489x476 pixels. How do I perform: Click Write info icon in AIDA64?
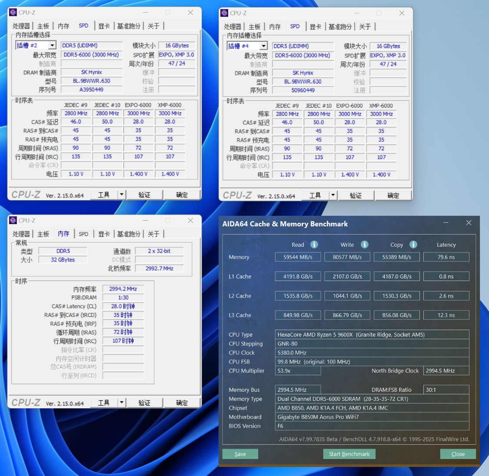[364, 245]
